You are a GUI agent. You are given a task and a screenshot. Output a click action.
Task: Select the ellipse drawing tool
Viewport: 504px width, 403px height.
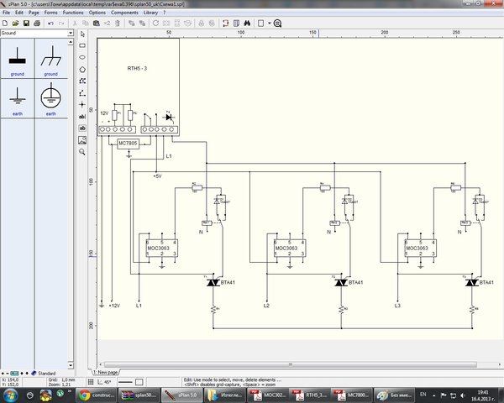click(82, 57)
